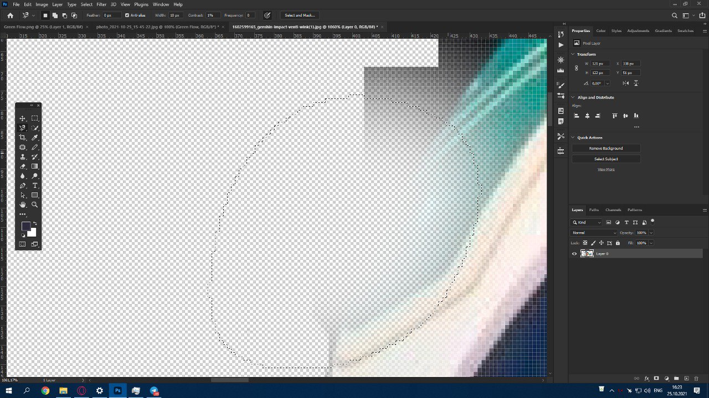Toggle lock image pixels
This screenshot has width=709, height=398.
click(593, 243)
